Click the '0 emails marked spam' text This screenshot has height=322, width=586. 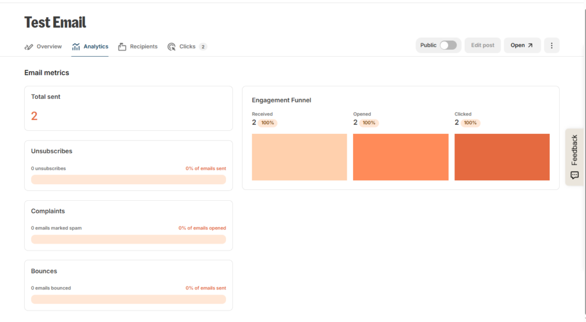(x=57, y=228)
